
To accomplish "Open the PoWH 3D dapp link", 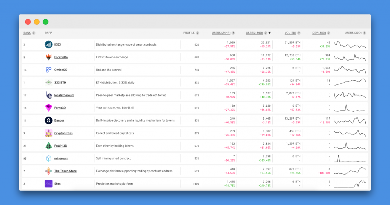I will point(61,146).
